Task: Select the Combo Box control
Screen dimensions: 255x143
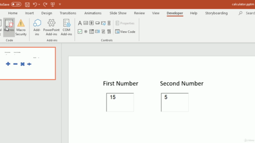Action: click(92, 31)
